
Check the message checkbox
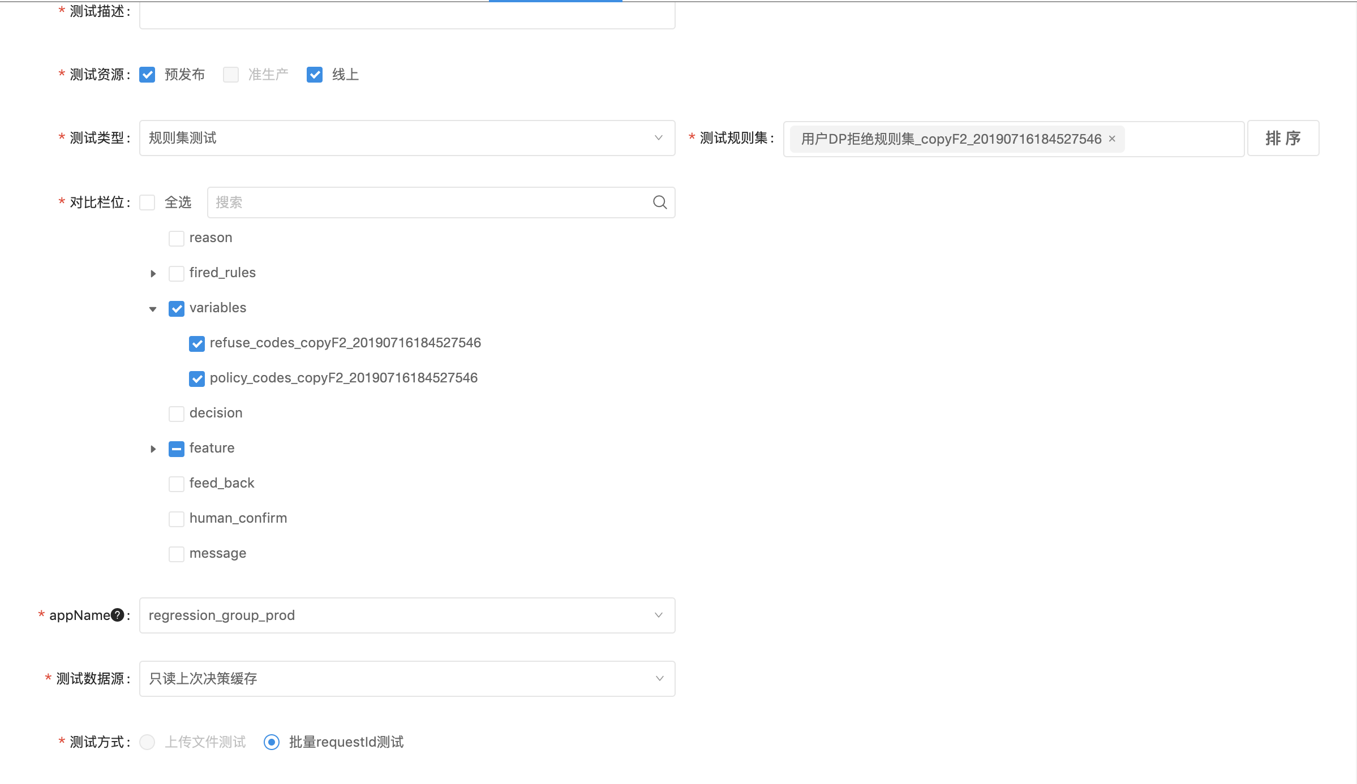click(177, 554)
